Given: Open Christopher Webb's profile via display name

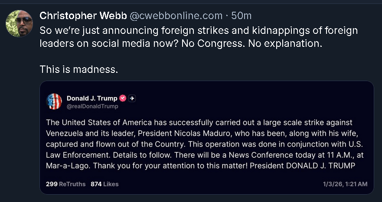Looking at the screenshot, I should pos(82,16).
